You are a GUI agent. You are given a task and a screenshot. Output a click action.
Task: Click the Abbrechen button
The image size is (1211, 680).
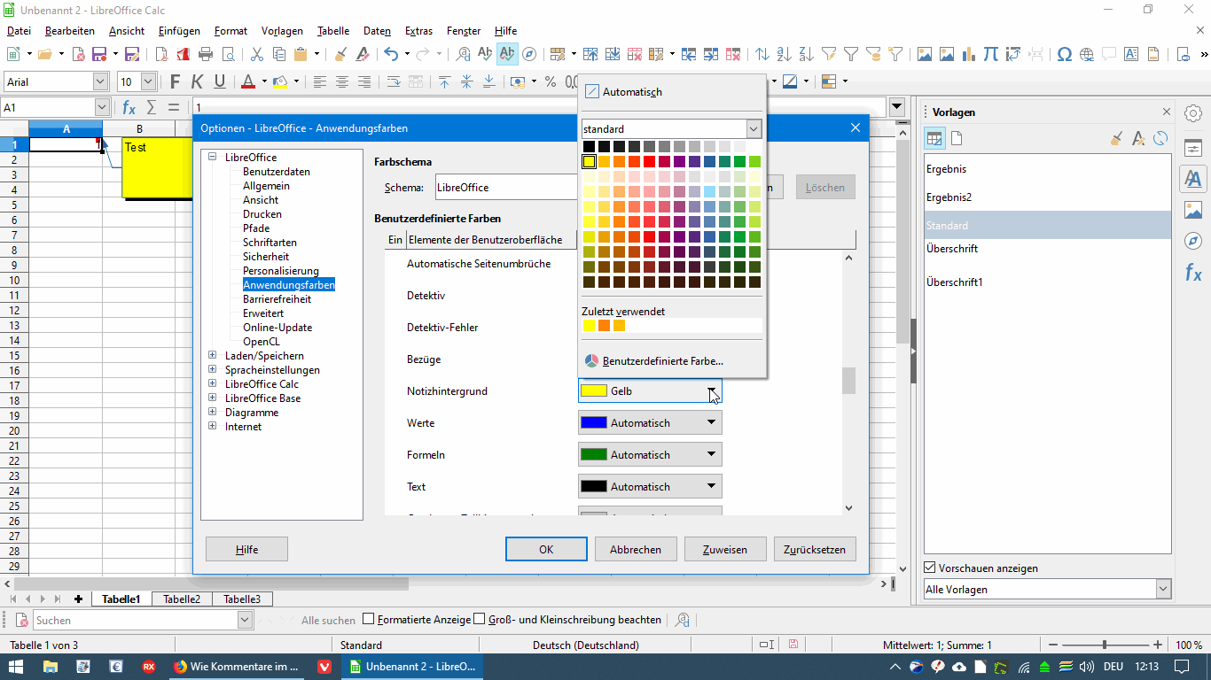(x=636, y=549)
